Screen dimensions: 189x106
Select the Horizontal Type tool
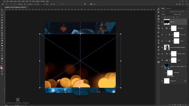click(x=2, y=51)
